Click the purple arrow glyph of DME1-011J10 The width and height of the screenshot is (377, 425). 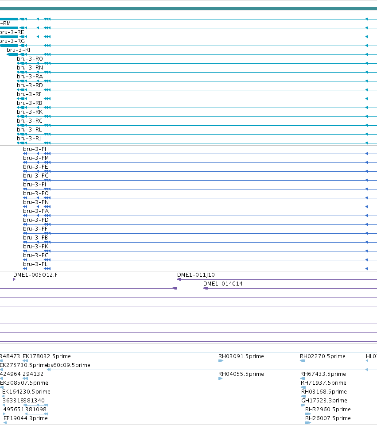(x=179, y=279)
